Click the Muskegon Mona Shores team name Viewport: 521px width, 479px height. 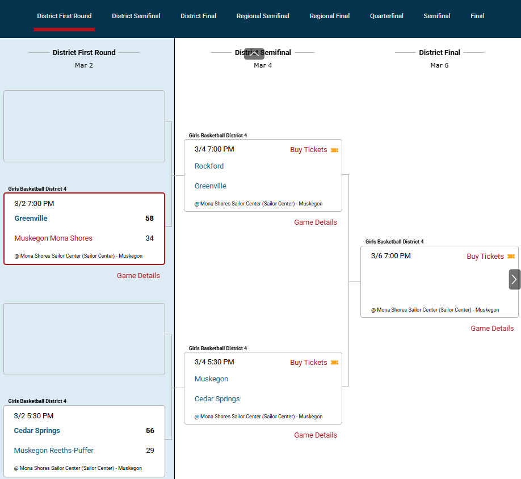coord(53,238)
